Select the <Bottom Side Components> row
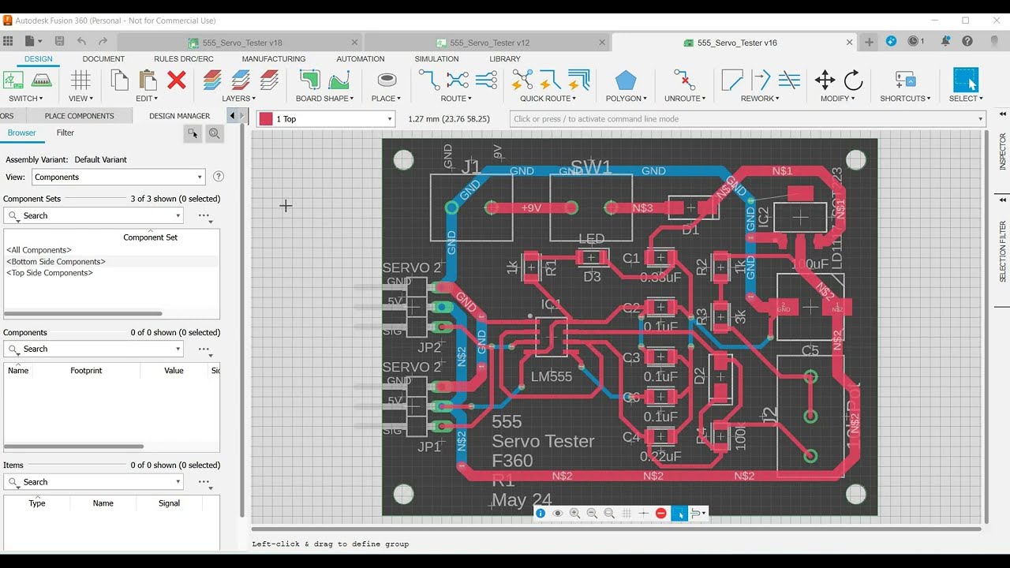Image resolution: width=1010 pixels, height=568 pixels. point(111,261)
